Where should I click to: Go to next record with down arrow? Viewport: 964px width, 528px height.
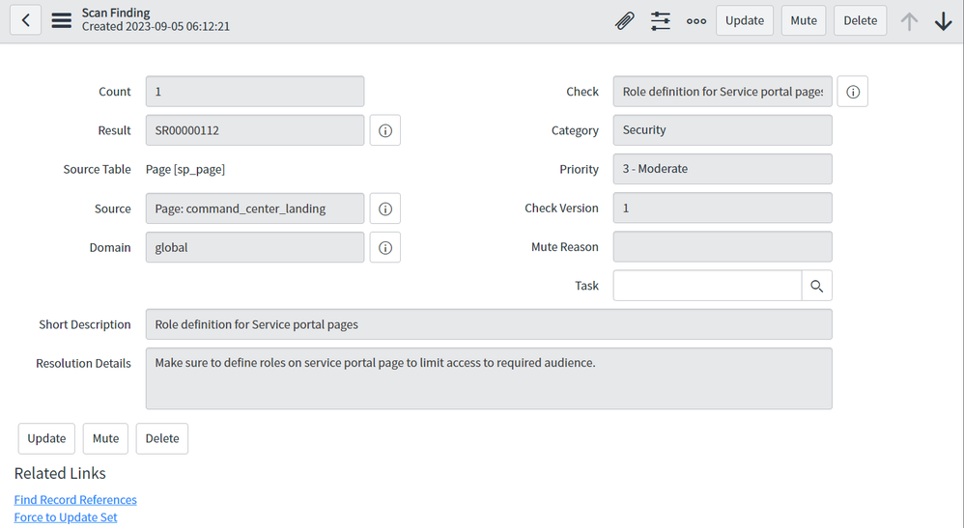(944, 20)
